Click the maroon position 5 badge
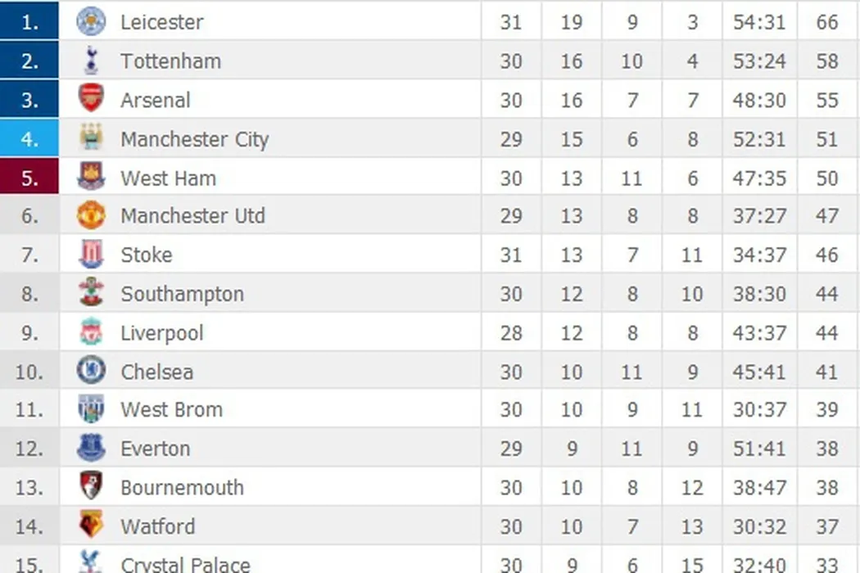The height and width of the screenshot is (573, 860). 29,177
